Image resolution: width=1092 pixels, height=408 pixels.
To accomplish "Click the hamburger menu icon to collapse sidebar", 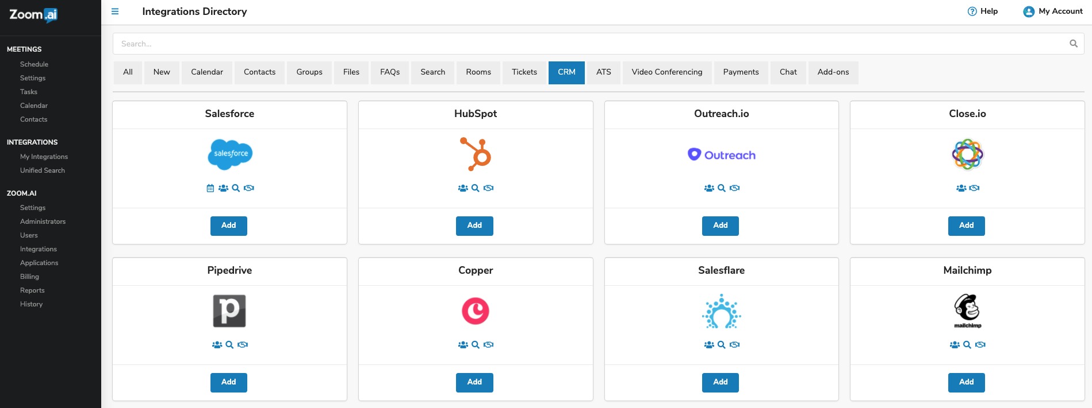I will tap(115, 11).
